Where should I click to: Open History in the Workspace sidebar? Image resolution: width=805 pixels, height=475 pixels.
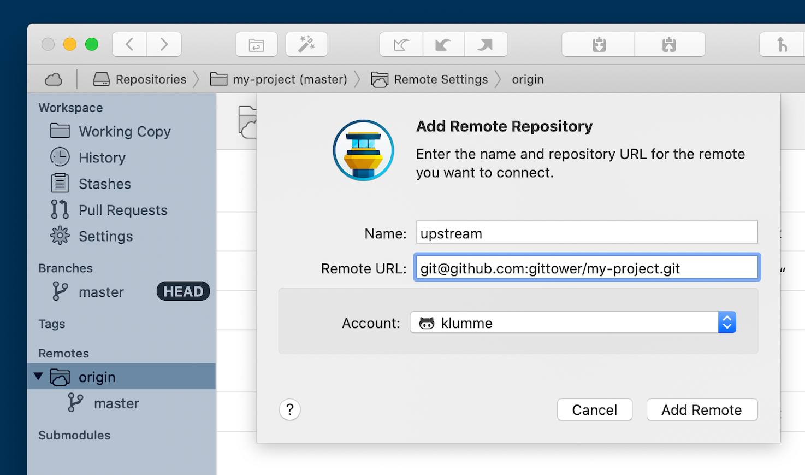tap(102, 158)
